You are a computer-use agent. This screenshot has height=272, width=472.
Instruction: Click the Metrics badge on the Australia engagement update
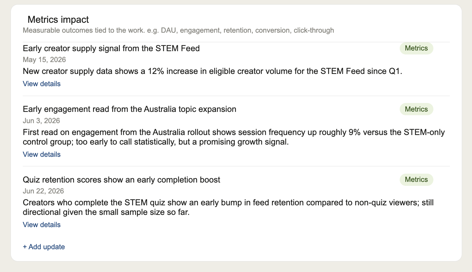coord(416,109)
